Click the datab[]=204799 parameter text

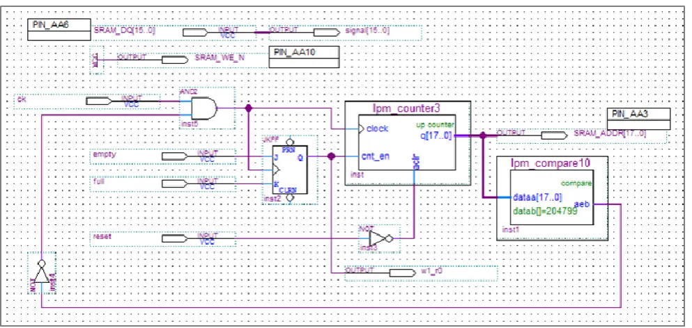tap(545, 211)
